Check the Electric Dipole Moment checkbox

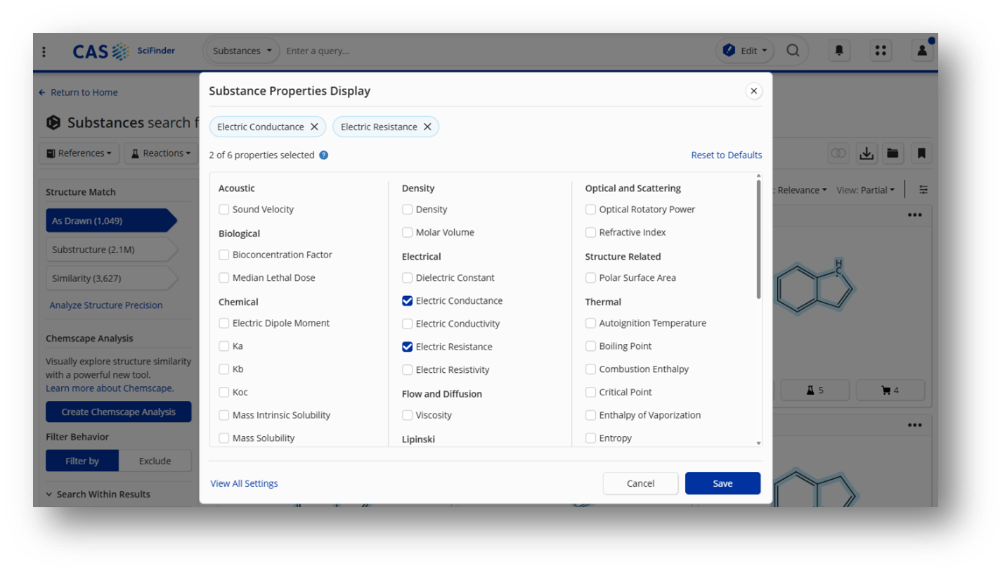coord(223,324)
